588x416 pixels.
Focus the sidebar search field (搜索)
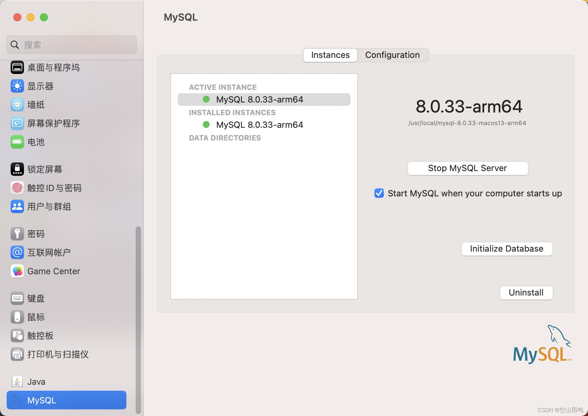(72, 45)
